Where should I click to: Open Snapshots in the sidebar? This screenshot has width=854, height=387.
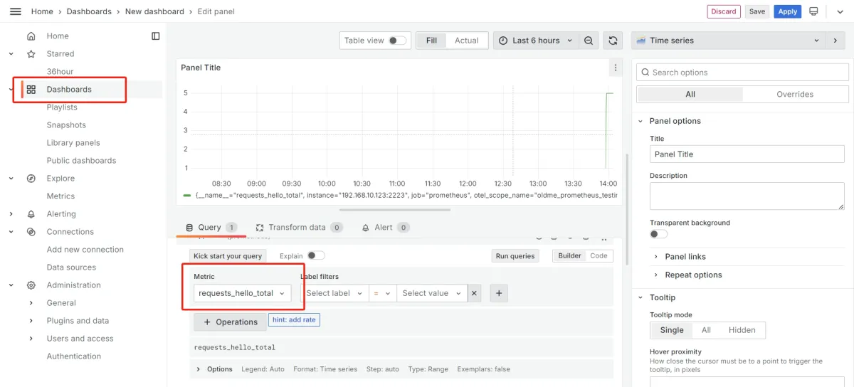click(66, 125)
